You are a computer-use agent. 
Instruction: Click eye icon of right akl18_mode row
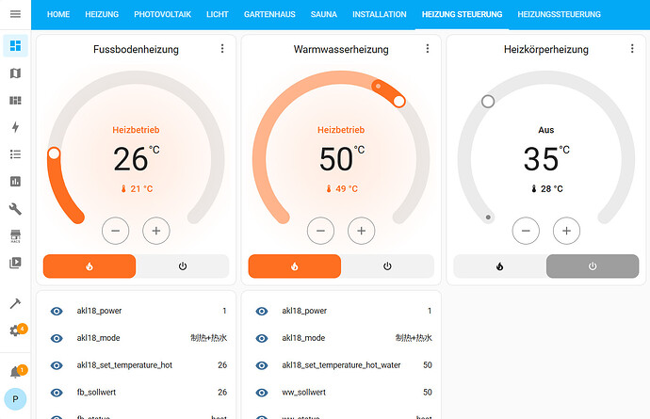click(x=262, y=338)
